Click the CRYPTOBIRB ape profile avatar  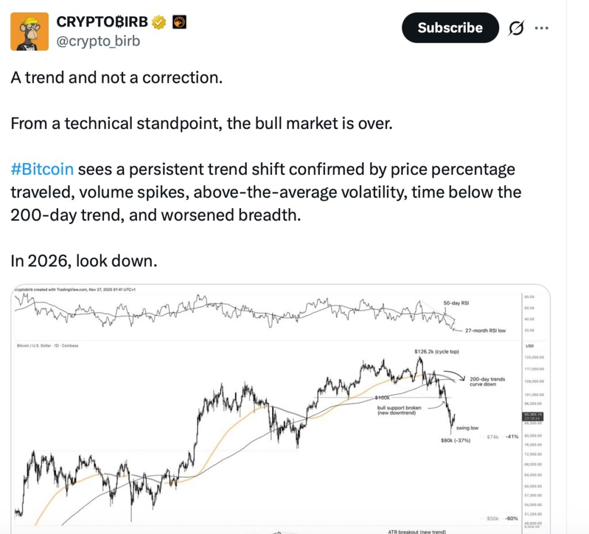(x=30, y=31)
